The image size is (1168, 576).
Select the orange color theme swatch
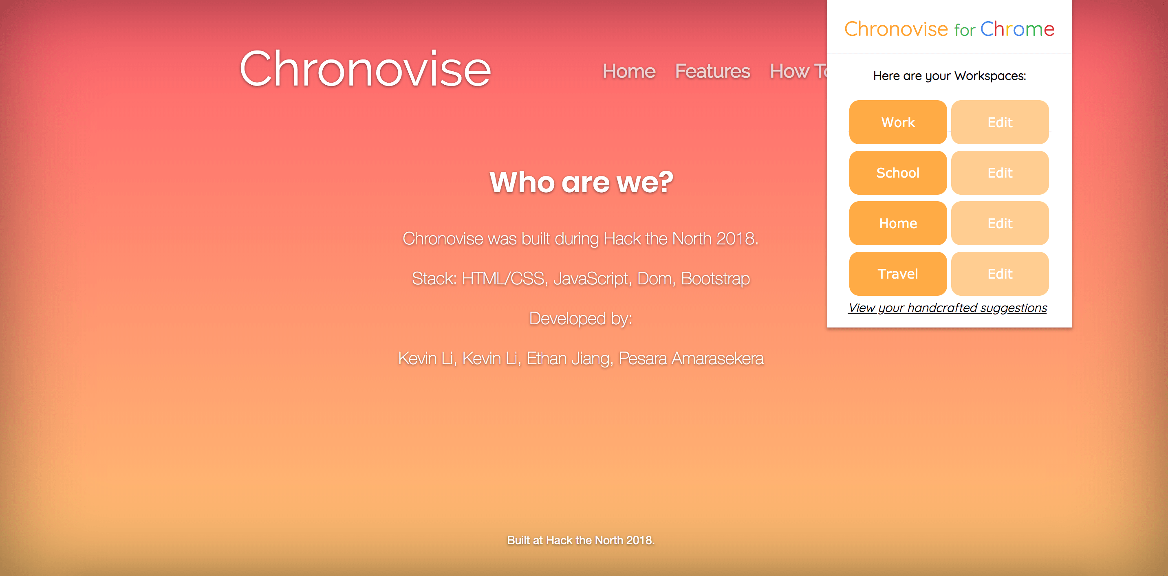(x=897, y=122)
